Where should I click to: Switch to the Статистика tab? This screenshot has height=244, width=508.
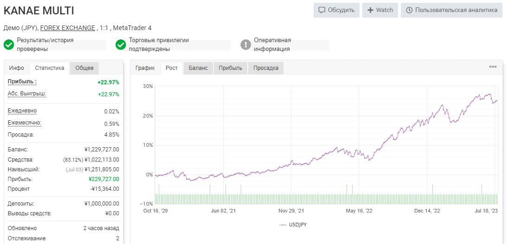50,68
